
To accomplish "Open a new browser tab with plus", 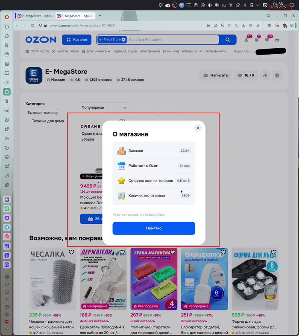I will click(100, 16).
